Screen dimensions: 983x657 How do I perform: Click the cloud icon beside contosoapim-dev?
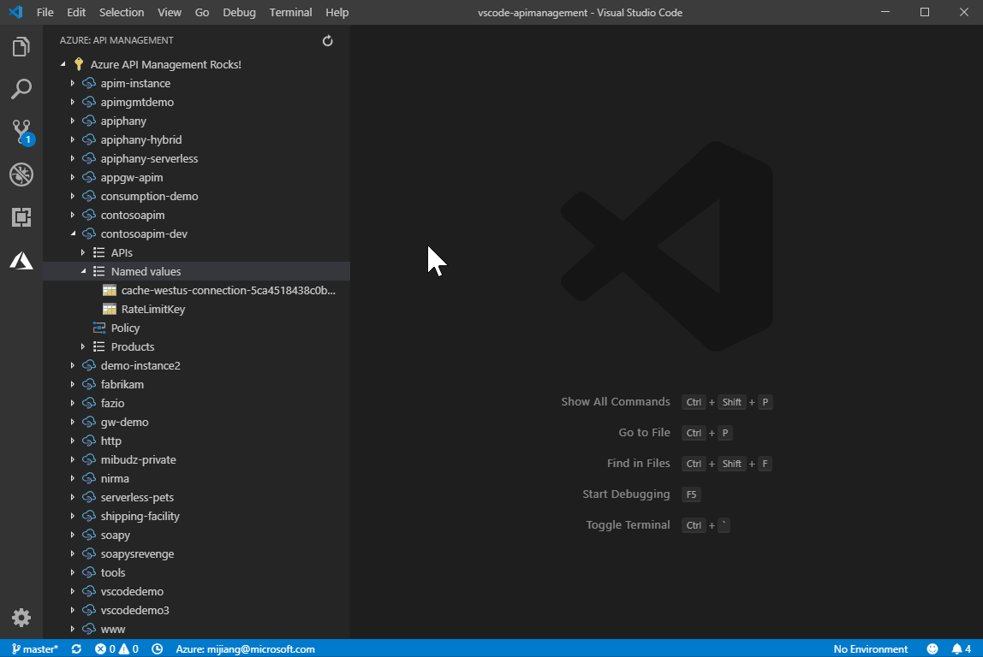click(x=89, y=234)
